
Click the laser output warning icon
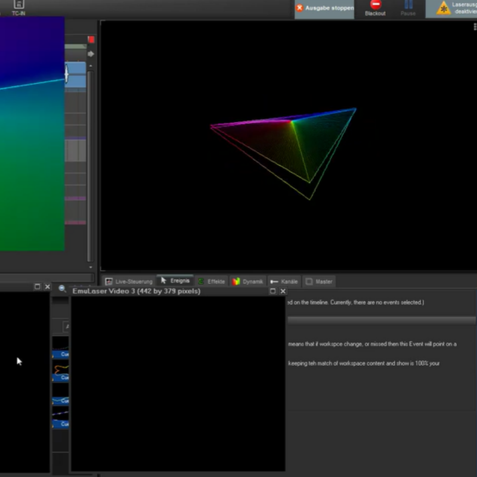click(x=444, y=8)
